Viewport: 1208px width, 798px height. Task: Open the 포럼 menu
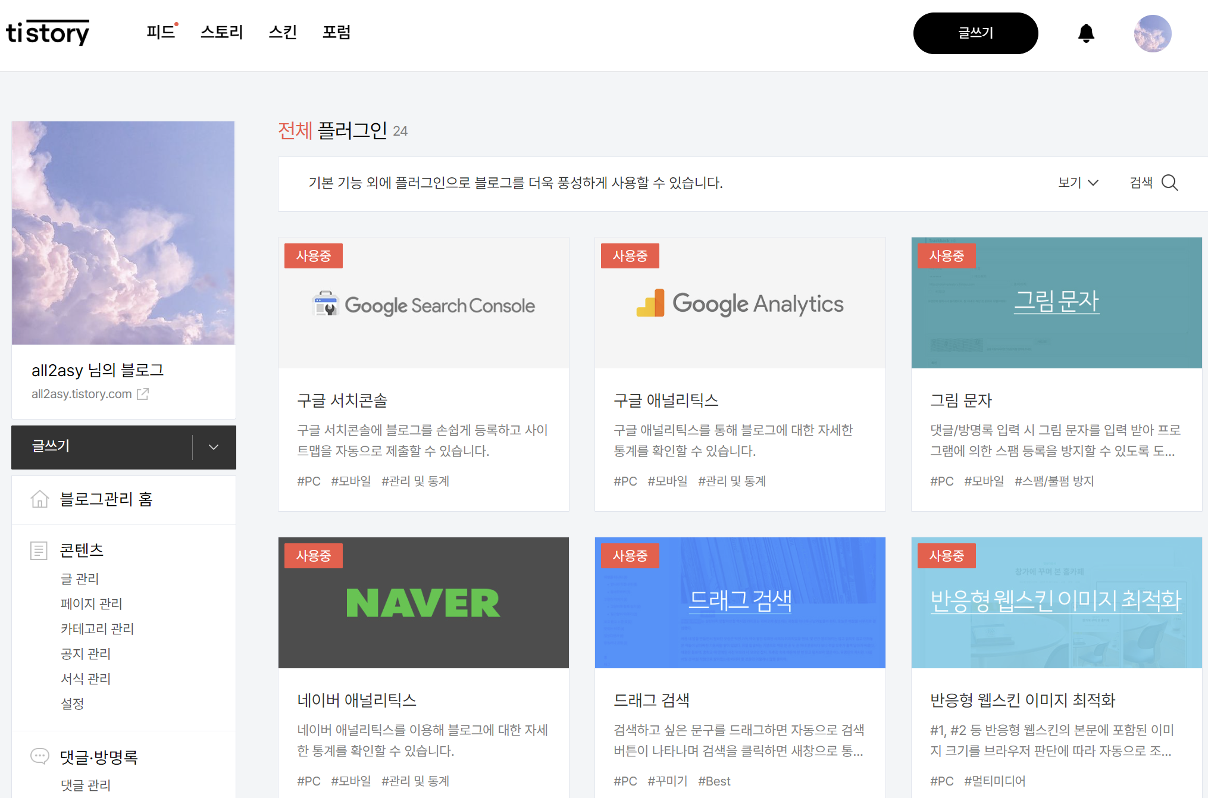click(337, 32)
